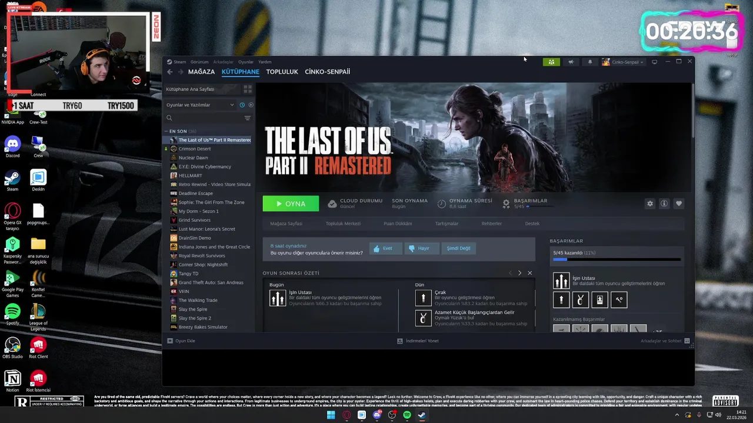Image resolution: width=753 pixels, height=423 pixels.
Task: Open Puan Dükkânı link
Action: coord(398,223)
